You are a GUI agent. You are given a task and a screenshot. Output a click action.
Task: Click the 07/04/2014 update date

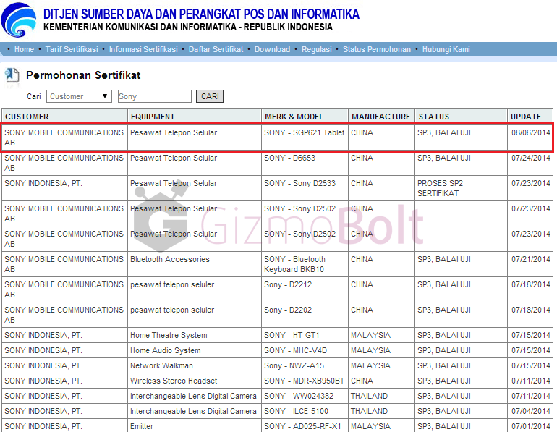[531, 411]
